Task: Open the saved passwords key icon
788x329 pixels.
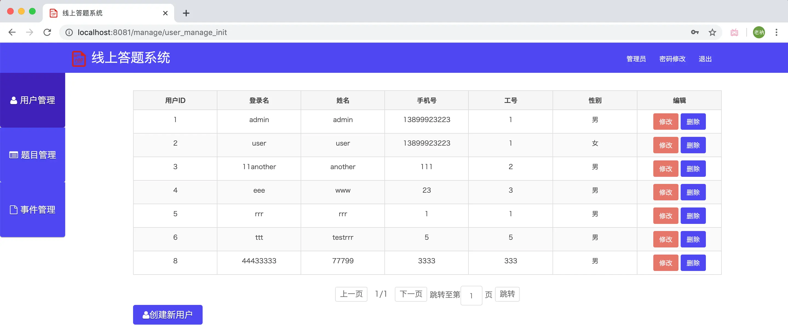Action: click(695, 32)
